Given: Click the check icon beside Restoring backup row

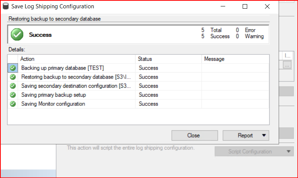Looking at the screenshot, I should click(13, 77).
